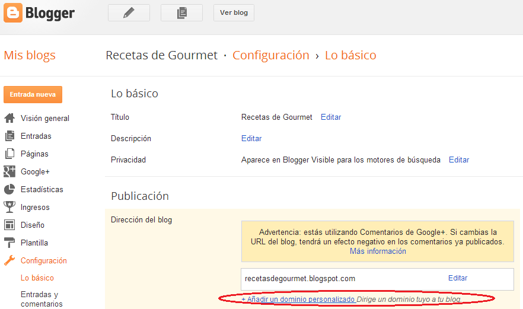
Task: Click the Plantilla paint roller icon
Action: coord(9,243)
